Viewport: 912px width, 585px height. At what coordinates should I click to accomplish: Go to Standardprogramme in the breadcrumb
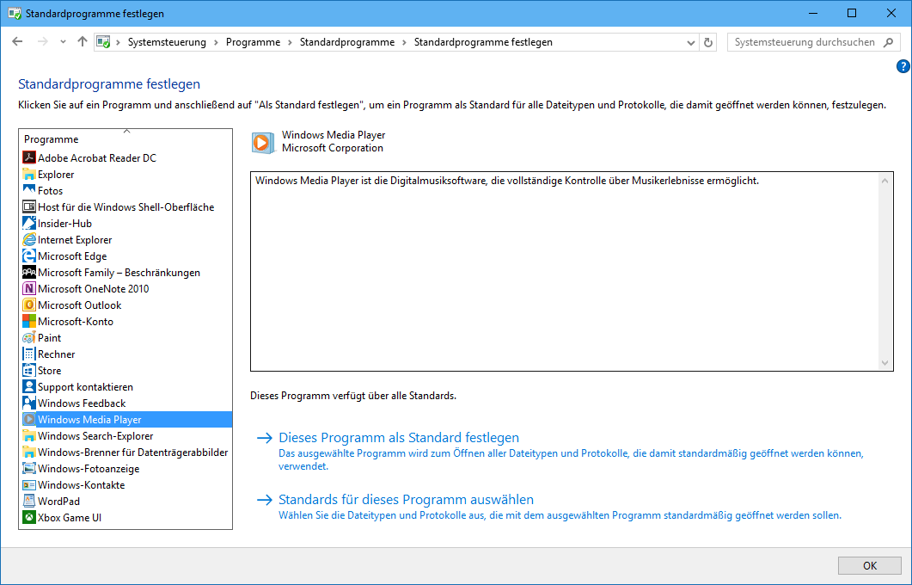coord(347,42)
